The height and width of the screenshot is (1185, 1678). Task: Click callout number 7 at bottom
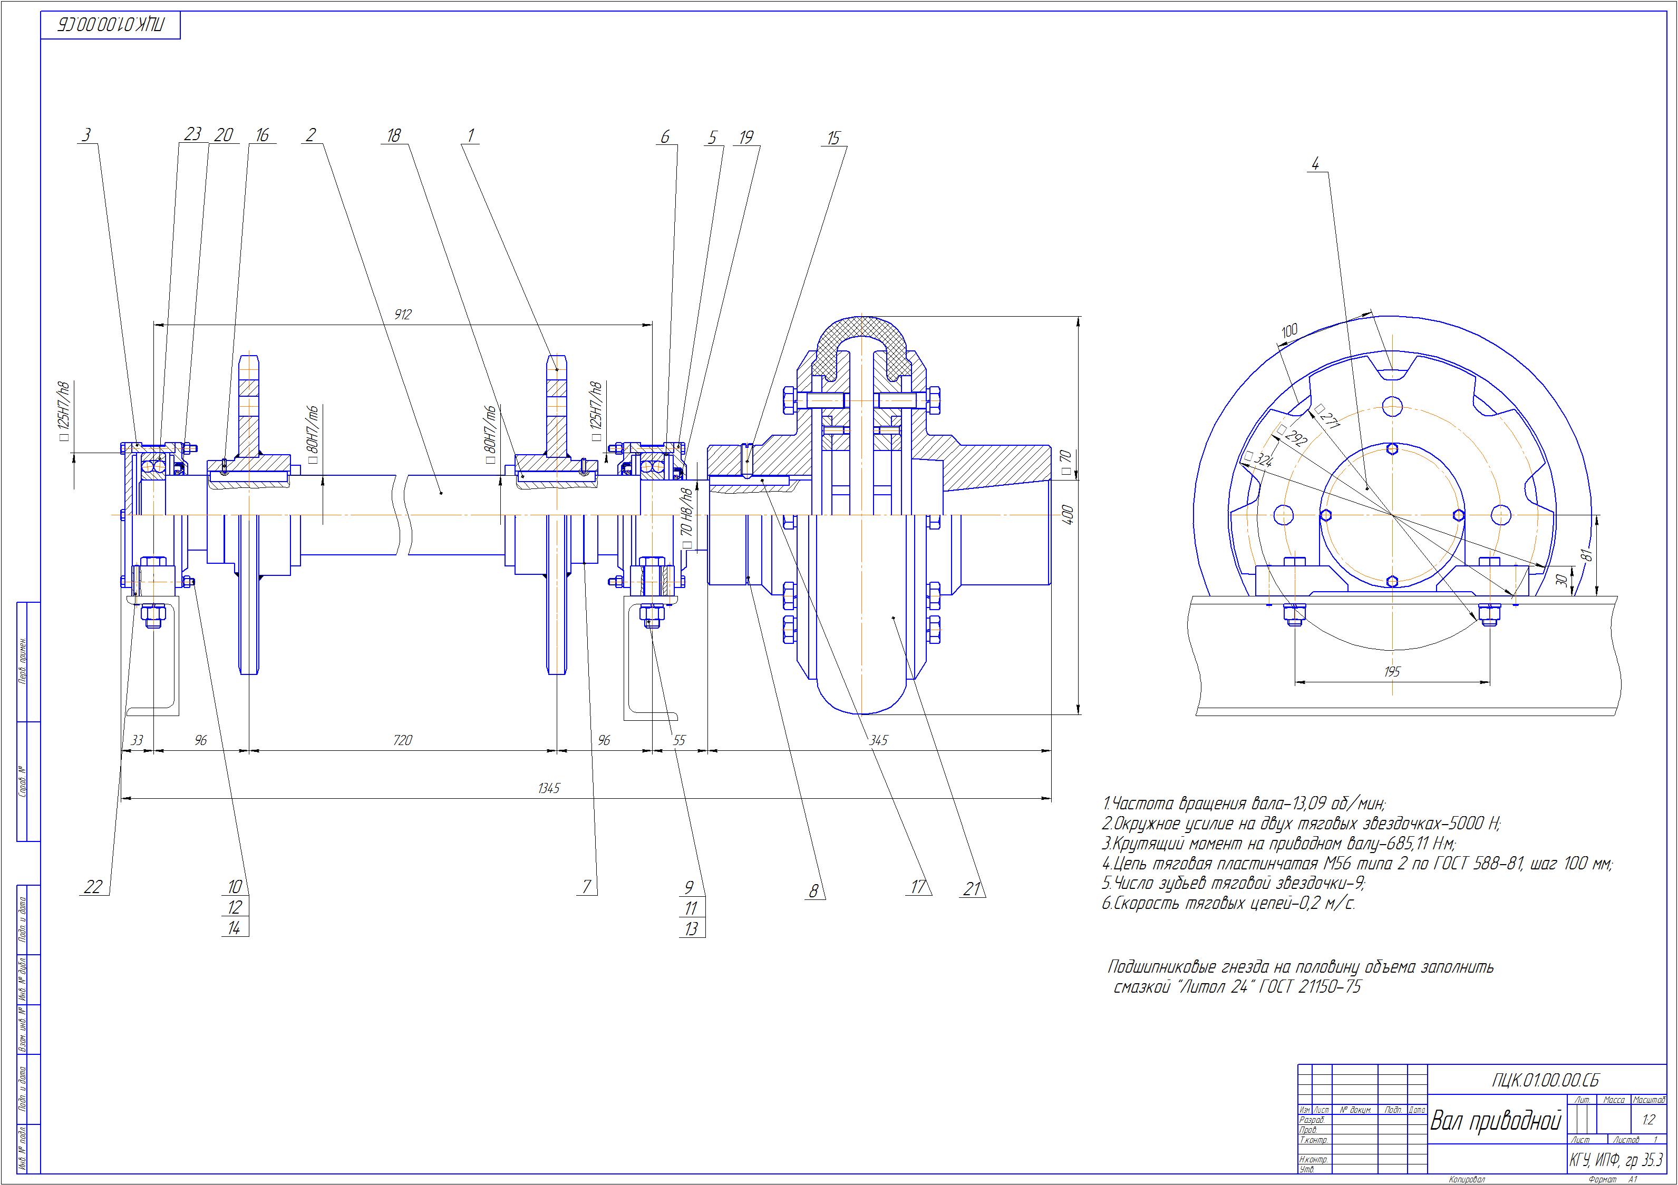click(x=586, y=888)
